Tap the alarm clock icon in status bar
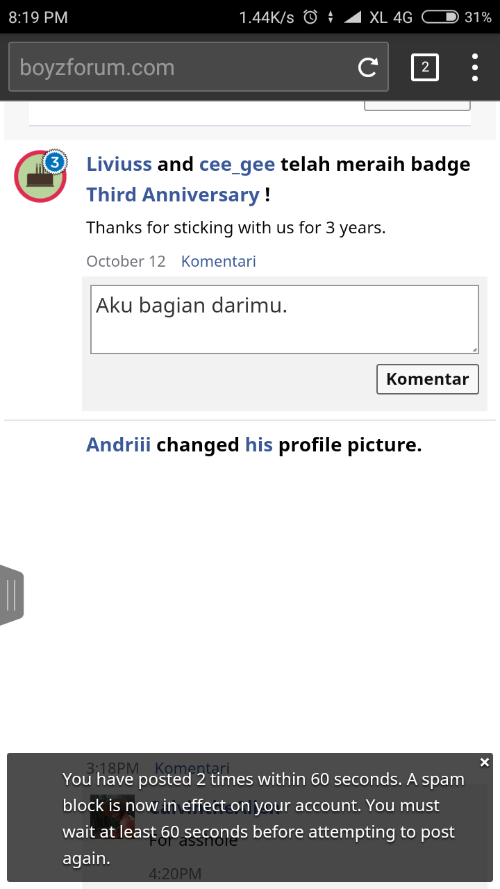500x889 pixels. pyautogui.click(x=310, y=17)
